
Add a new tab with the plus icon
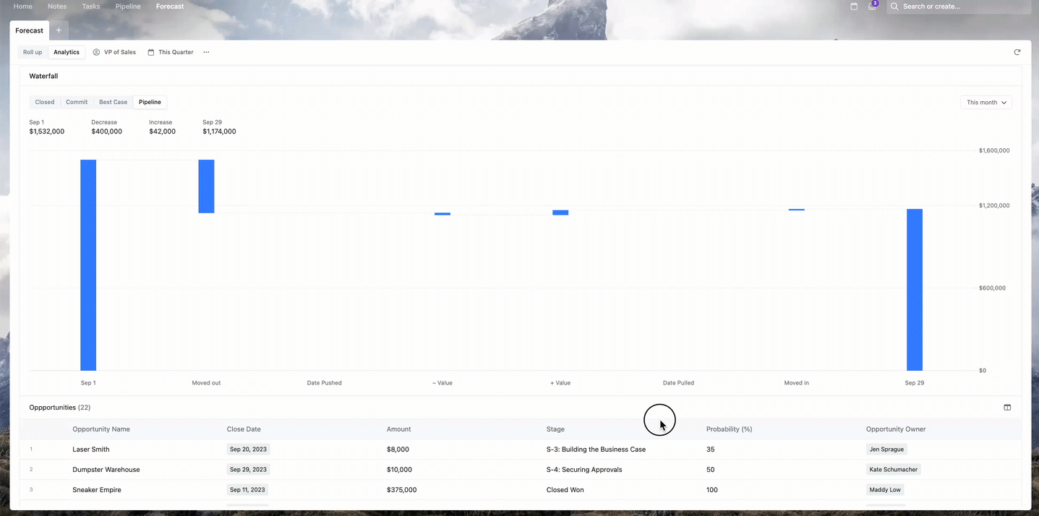pos(58,30)
